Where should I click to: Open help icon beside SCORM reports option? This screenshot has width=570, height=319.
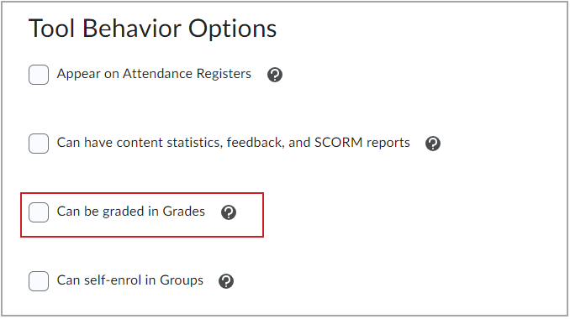pos(433,144)
